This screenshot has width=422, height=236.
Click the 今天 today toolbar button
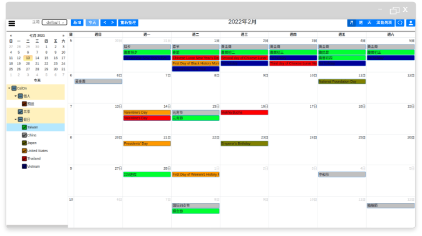point(92,23)
